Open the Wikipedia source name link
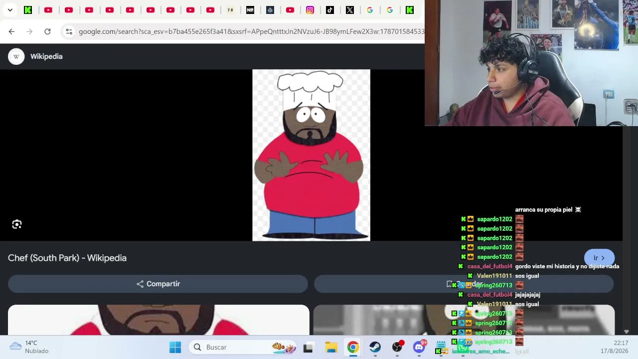Image resolution: width=638 pixels, height=359 pixels. click(46, 56)
